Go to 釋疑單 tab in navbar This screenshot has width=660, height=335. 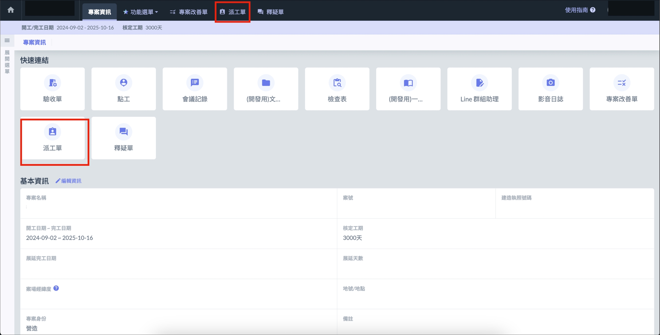pos(271,12)
